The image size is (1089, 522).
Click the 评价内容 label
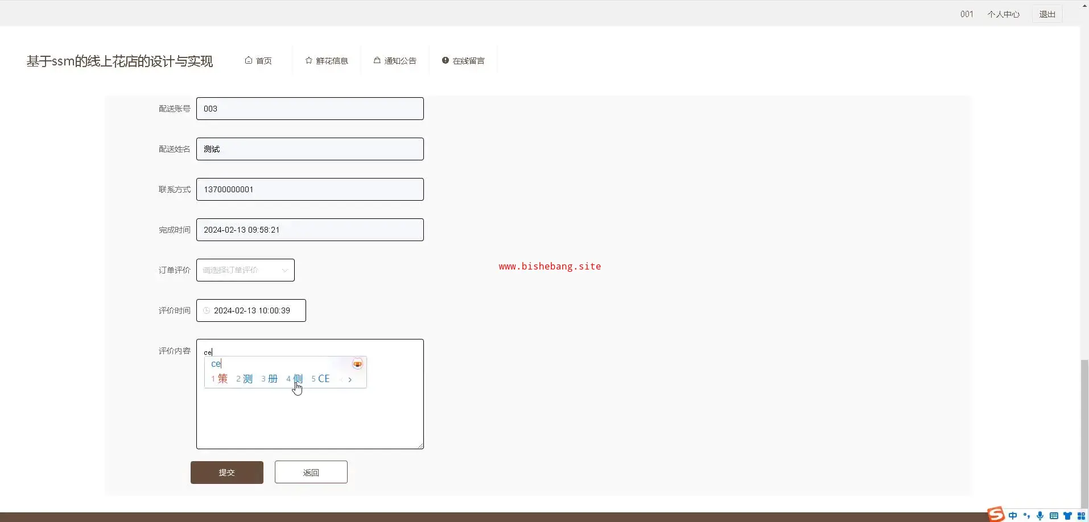click(x=175, y=351)
